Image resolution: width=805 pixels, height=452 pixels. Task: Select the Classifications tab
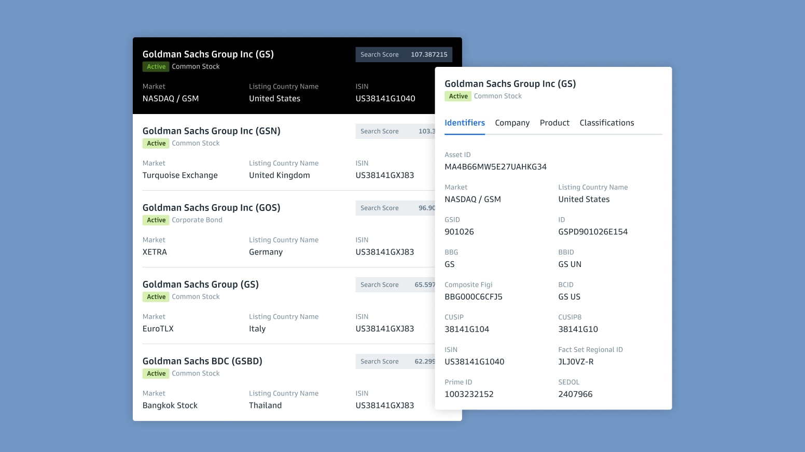[606, 123]
